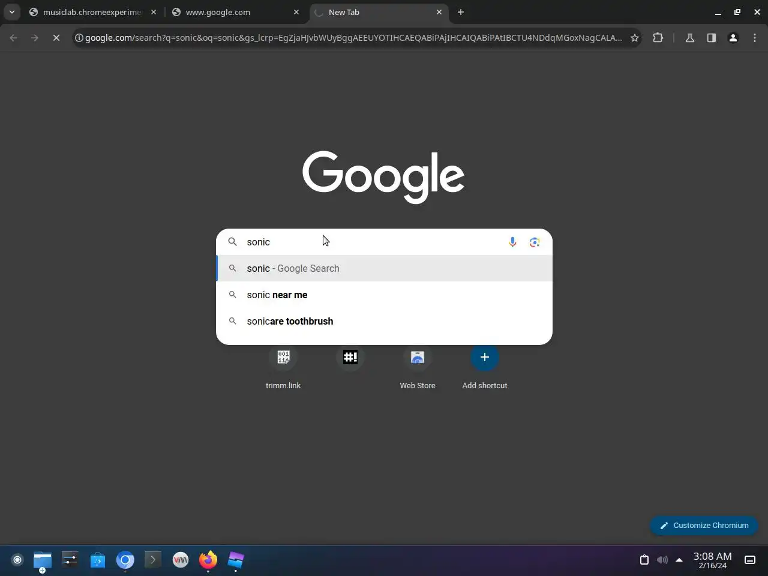This screenshot has width=768, height=576.
Task: Open the VM app icon in taskbar
Action: (x=181, y=560)
